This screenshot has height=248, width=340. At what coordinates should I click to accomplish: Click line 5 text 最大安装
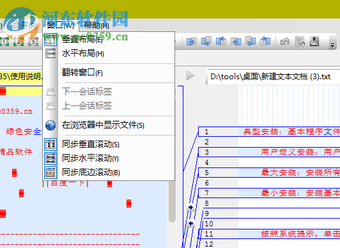(x=279, y=173)
